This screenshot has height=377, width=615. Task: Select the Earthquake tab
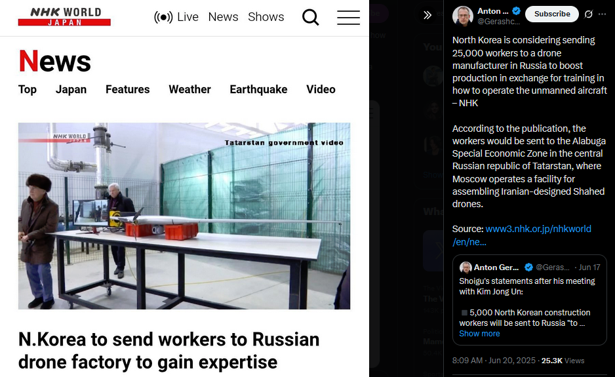coord(258,89)
